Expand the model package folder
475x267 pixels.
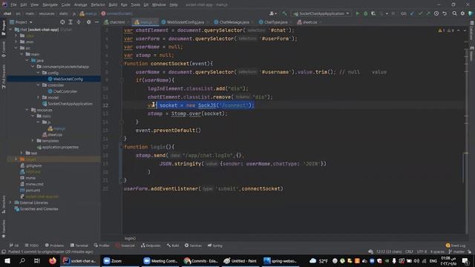pyautogui.click(x=38, y=97)
